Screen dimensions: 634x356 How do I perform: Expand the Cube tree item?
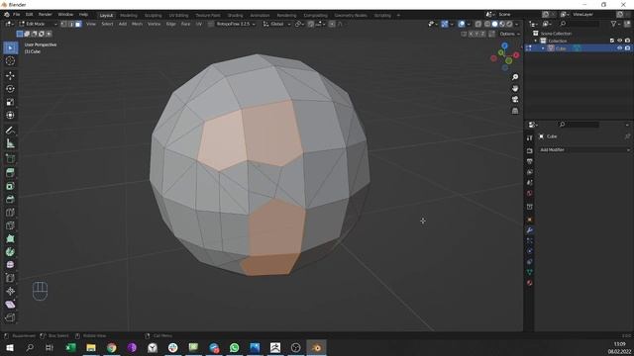point(543,48)
